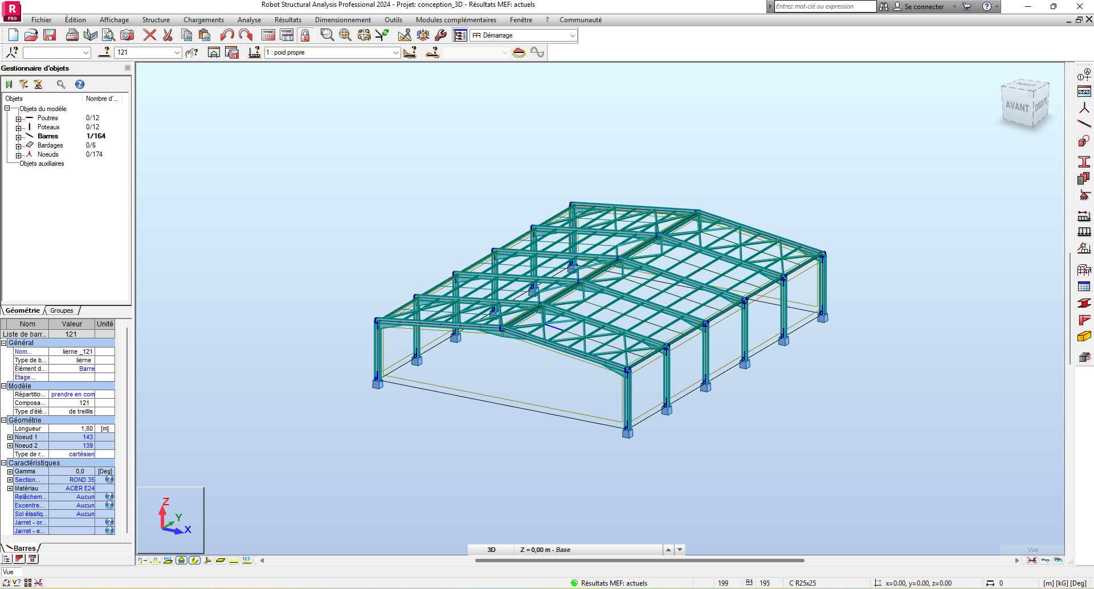Activate the zoom window magnifier icon
This screenshot has height=589, width=1094.
(x=327, y=35)
